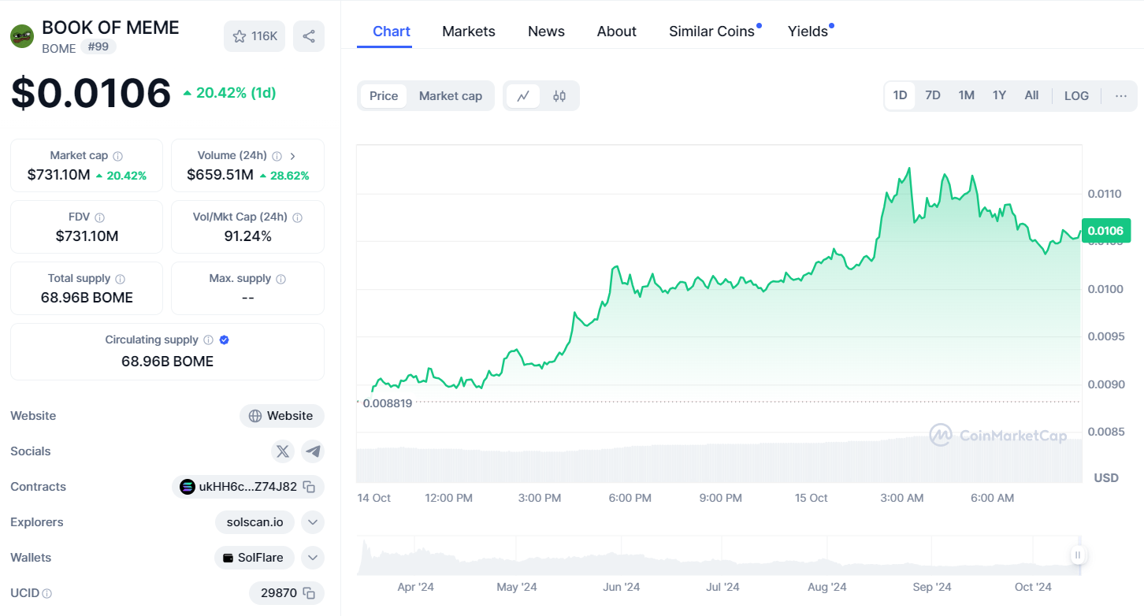
Task: Click the FDV info icon
Action: 99,217
